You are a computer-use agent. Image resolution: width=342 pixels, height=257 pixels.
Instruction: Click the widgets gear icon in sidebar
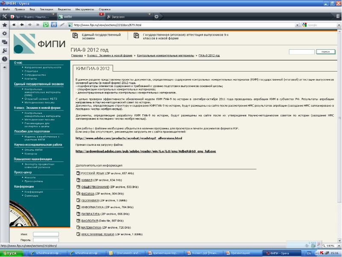coord(4,33)
